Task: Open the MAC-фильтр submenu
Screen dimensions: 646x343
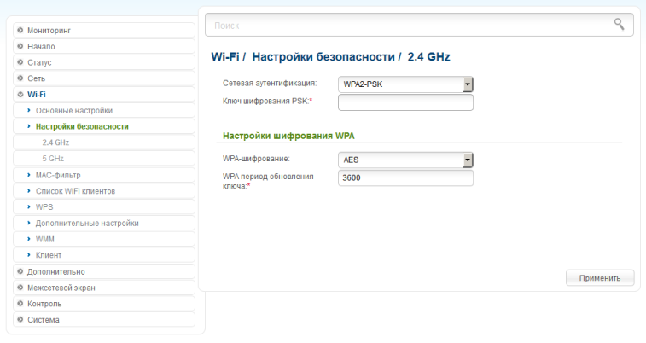Action: click(104, 175)
